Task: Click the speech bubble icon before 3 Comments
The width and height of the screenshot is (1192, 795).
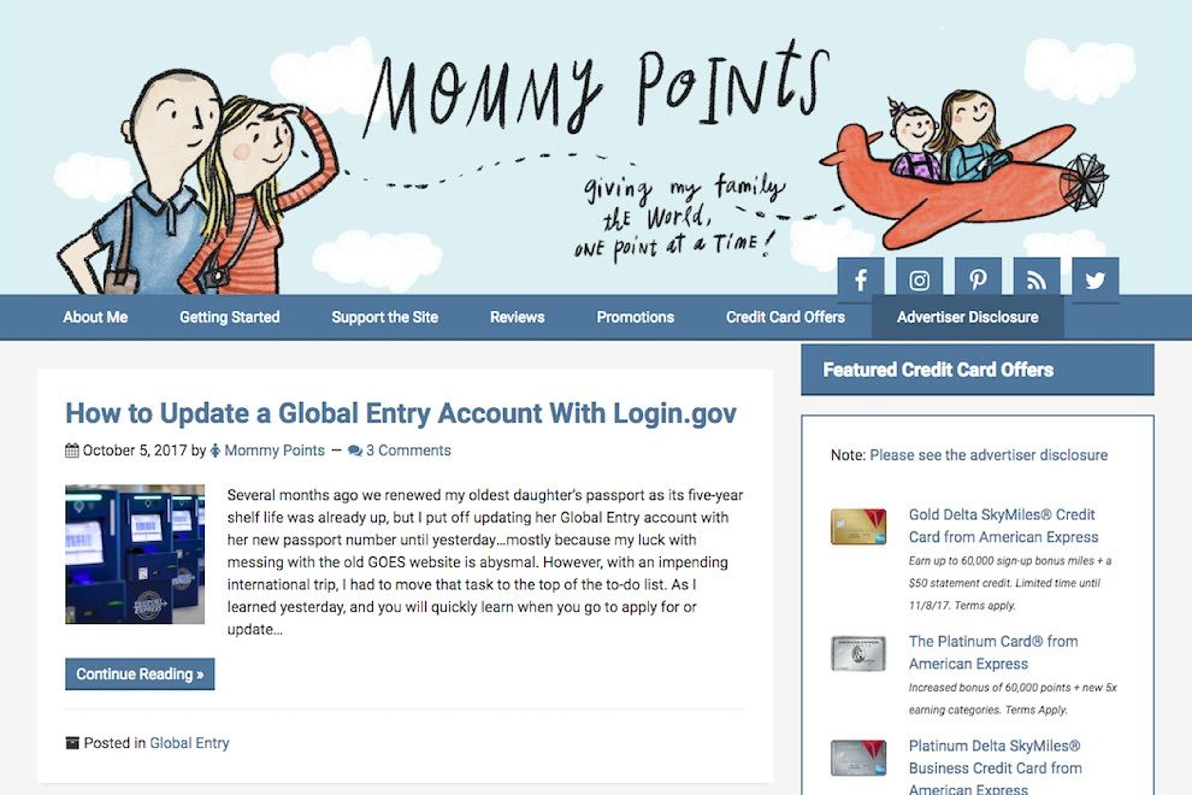Action: 355,450
